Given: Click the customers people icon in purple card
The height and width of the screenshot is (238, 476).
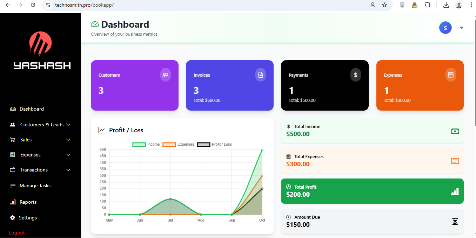Looking at the screenshot, I should click(x=166, y=75).
